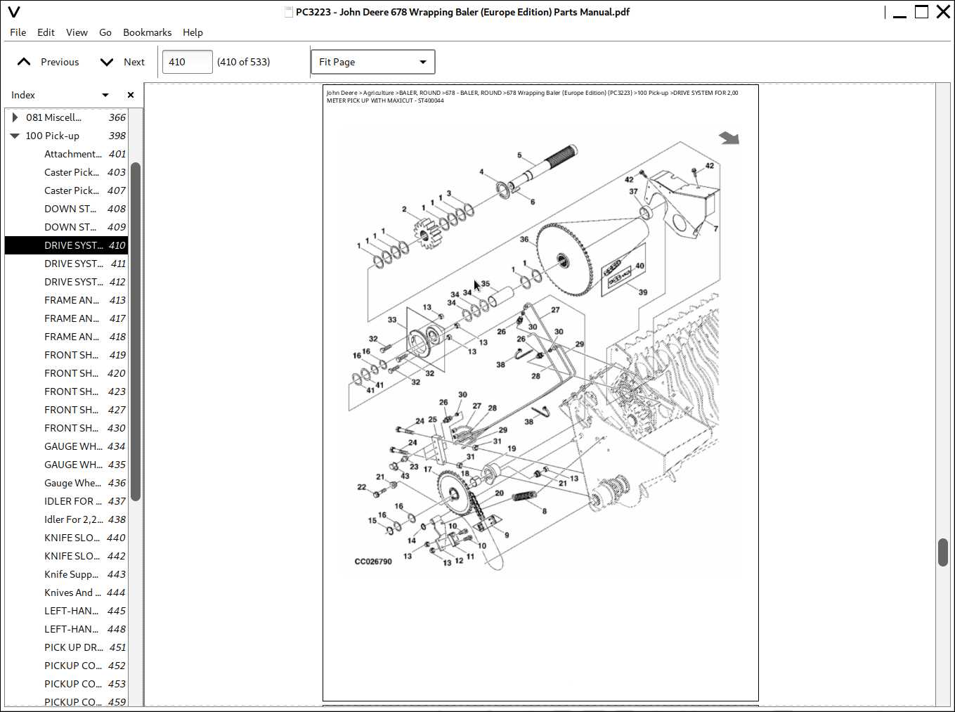Open Caster Pick... entry on page 407

(67, 190)
